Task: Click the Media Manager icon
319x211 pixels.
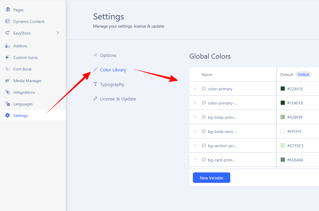Action: pyautogui.click(x=8, y=81)
